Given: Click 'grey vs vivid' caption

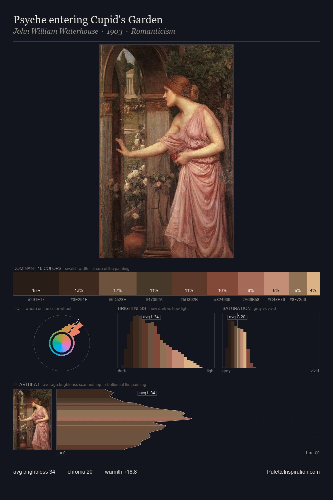Looking at the screenshot, I should point(265,309).
